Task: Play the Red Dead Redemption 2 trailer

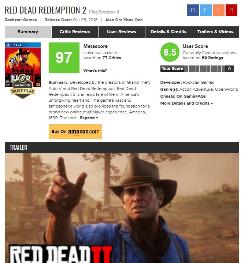Action: [122, 208]
